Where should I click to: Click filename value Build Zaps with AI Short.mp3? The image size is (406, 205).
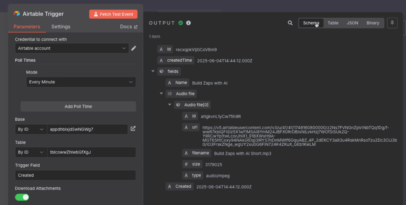(x=243, y=153)
